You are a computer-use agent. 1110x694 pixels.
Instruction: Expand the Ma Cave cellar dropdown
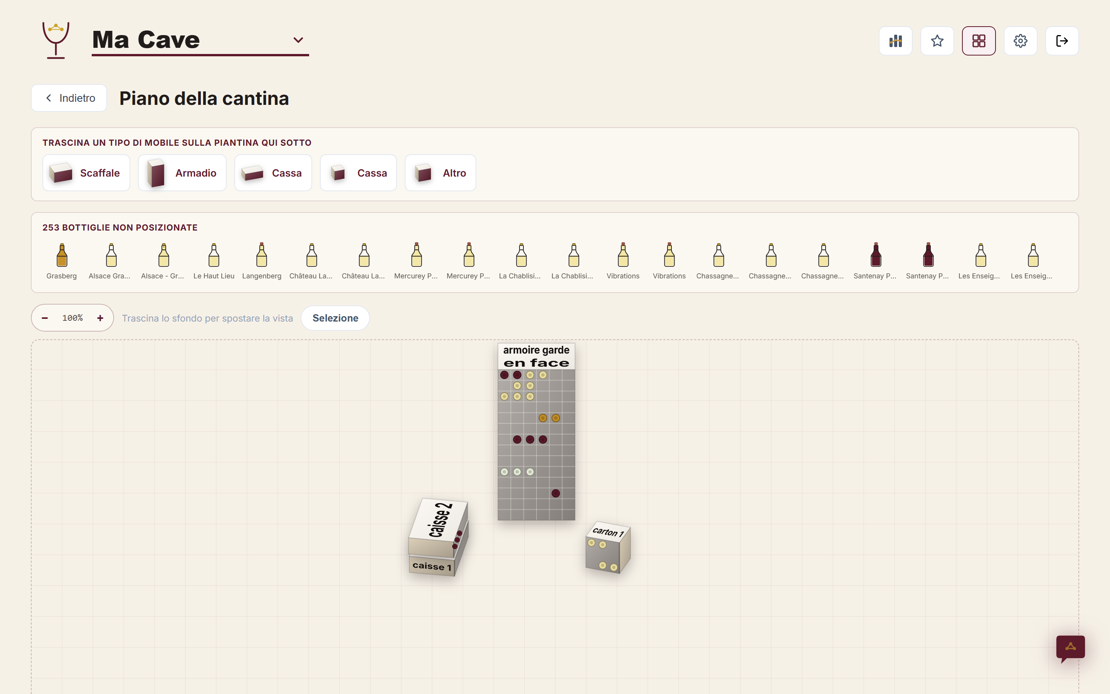point(298,40)
